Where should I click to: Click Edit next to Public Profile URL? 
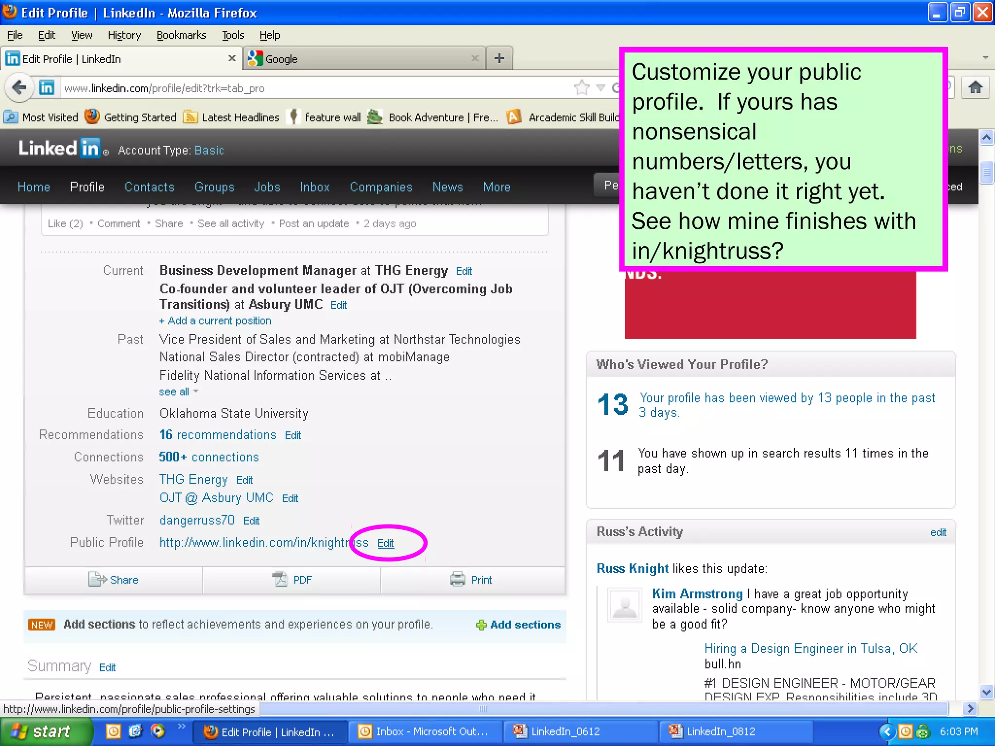coord(386,543)
